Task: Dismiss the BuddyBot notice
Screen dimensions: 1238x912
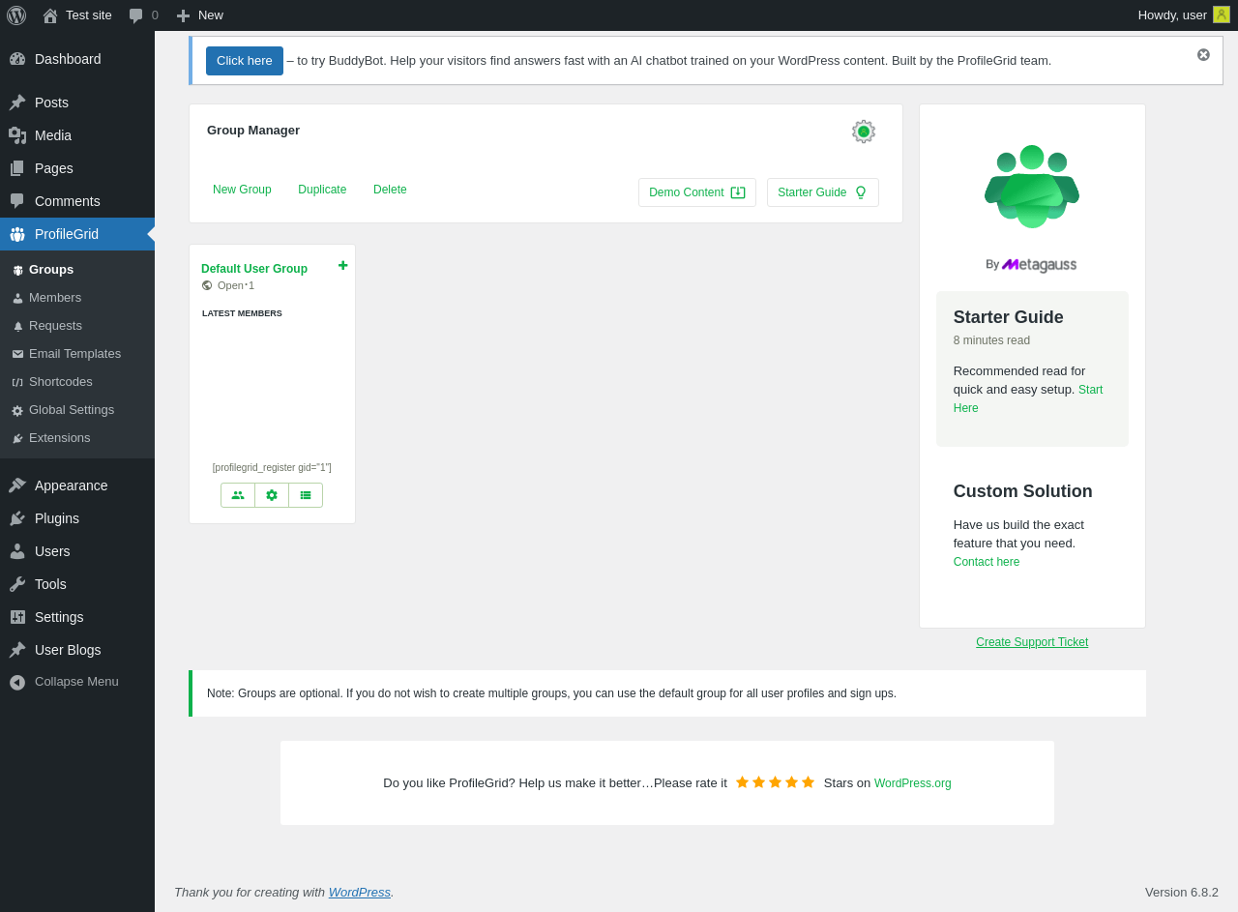Action: click(x=1203, y=55)
